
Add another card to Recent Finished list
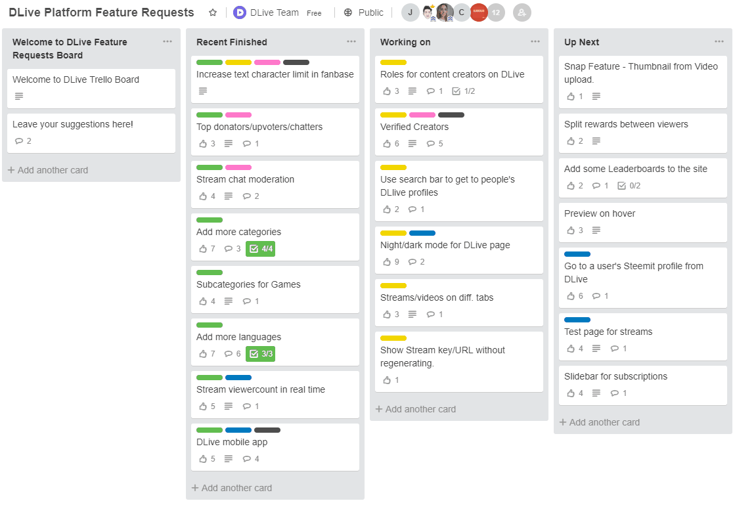click(232, 488)
